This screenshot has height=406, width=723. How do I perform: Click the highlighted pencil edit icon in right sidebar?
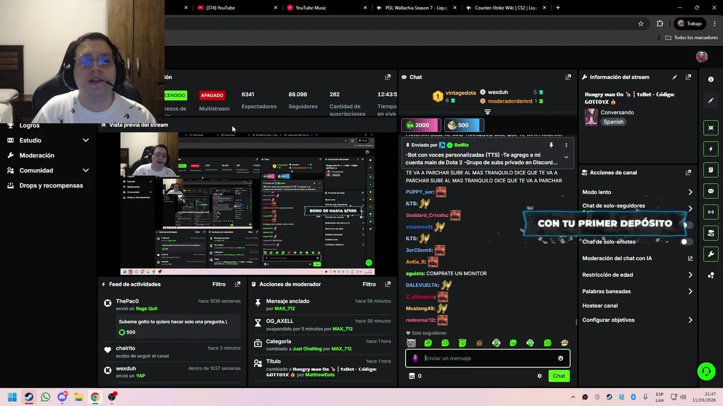(x=711, y=100)
